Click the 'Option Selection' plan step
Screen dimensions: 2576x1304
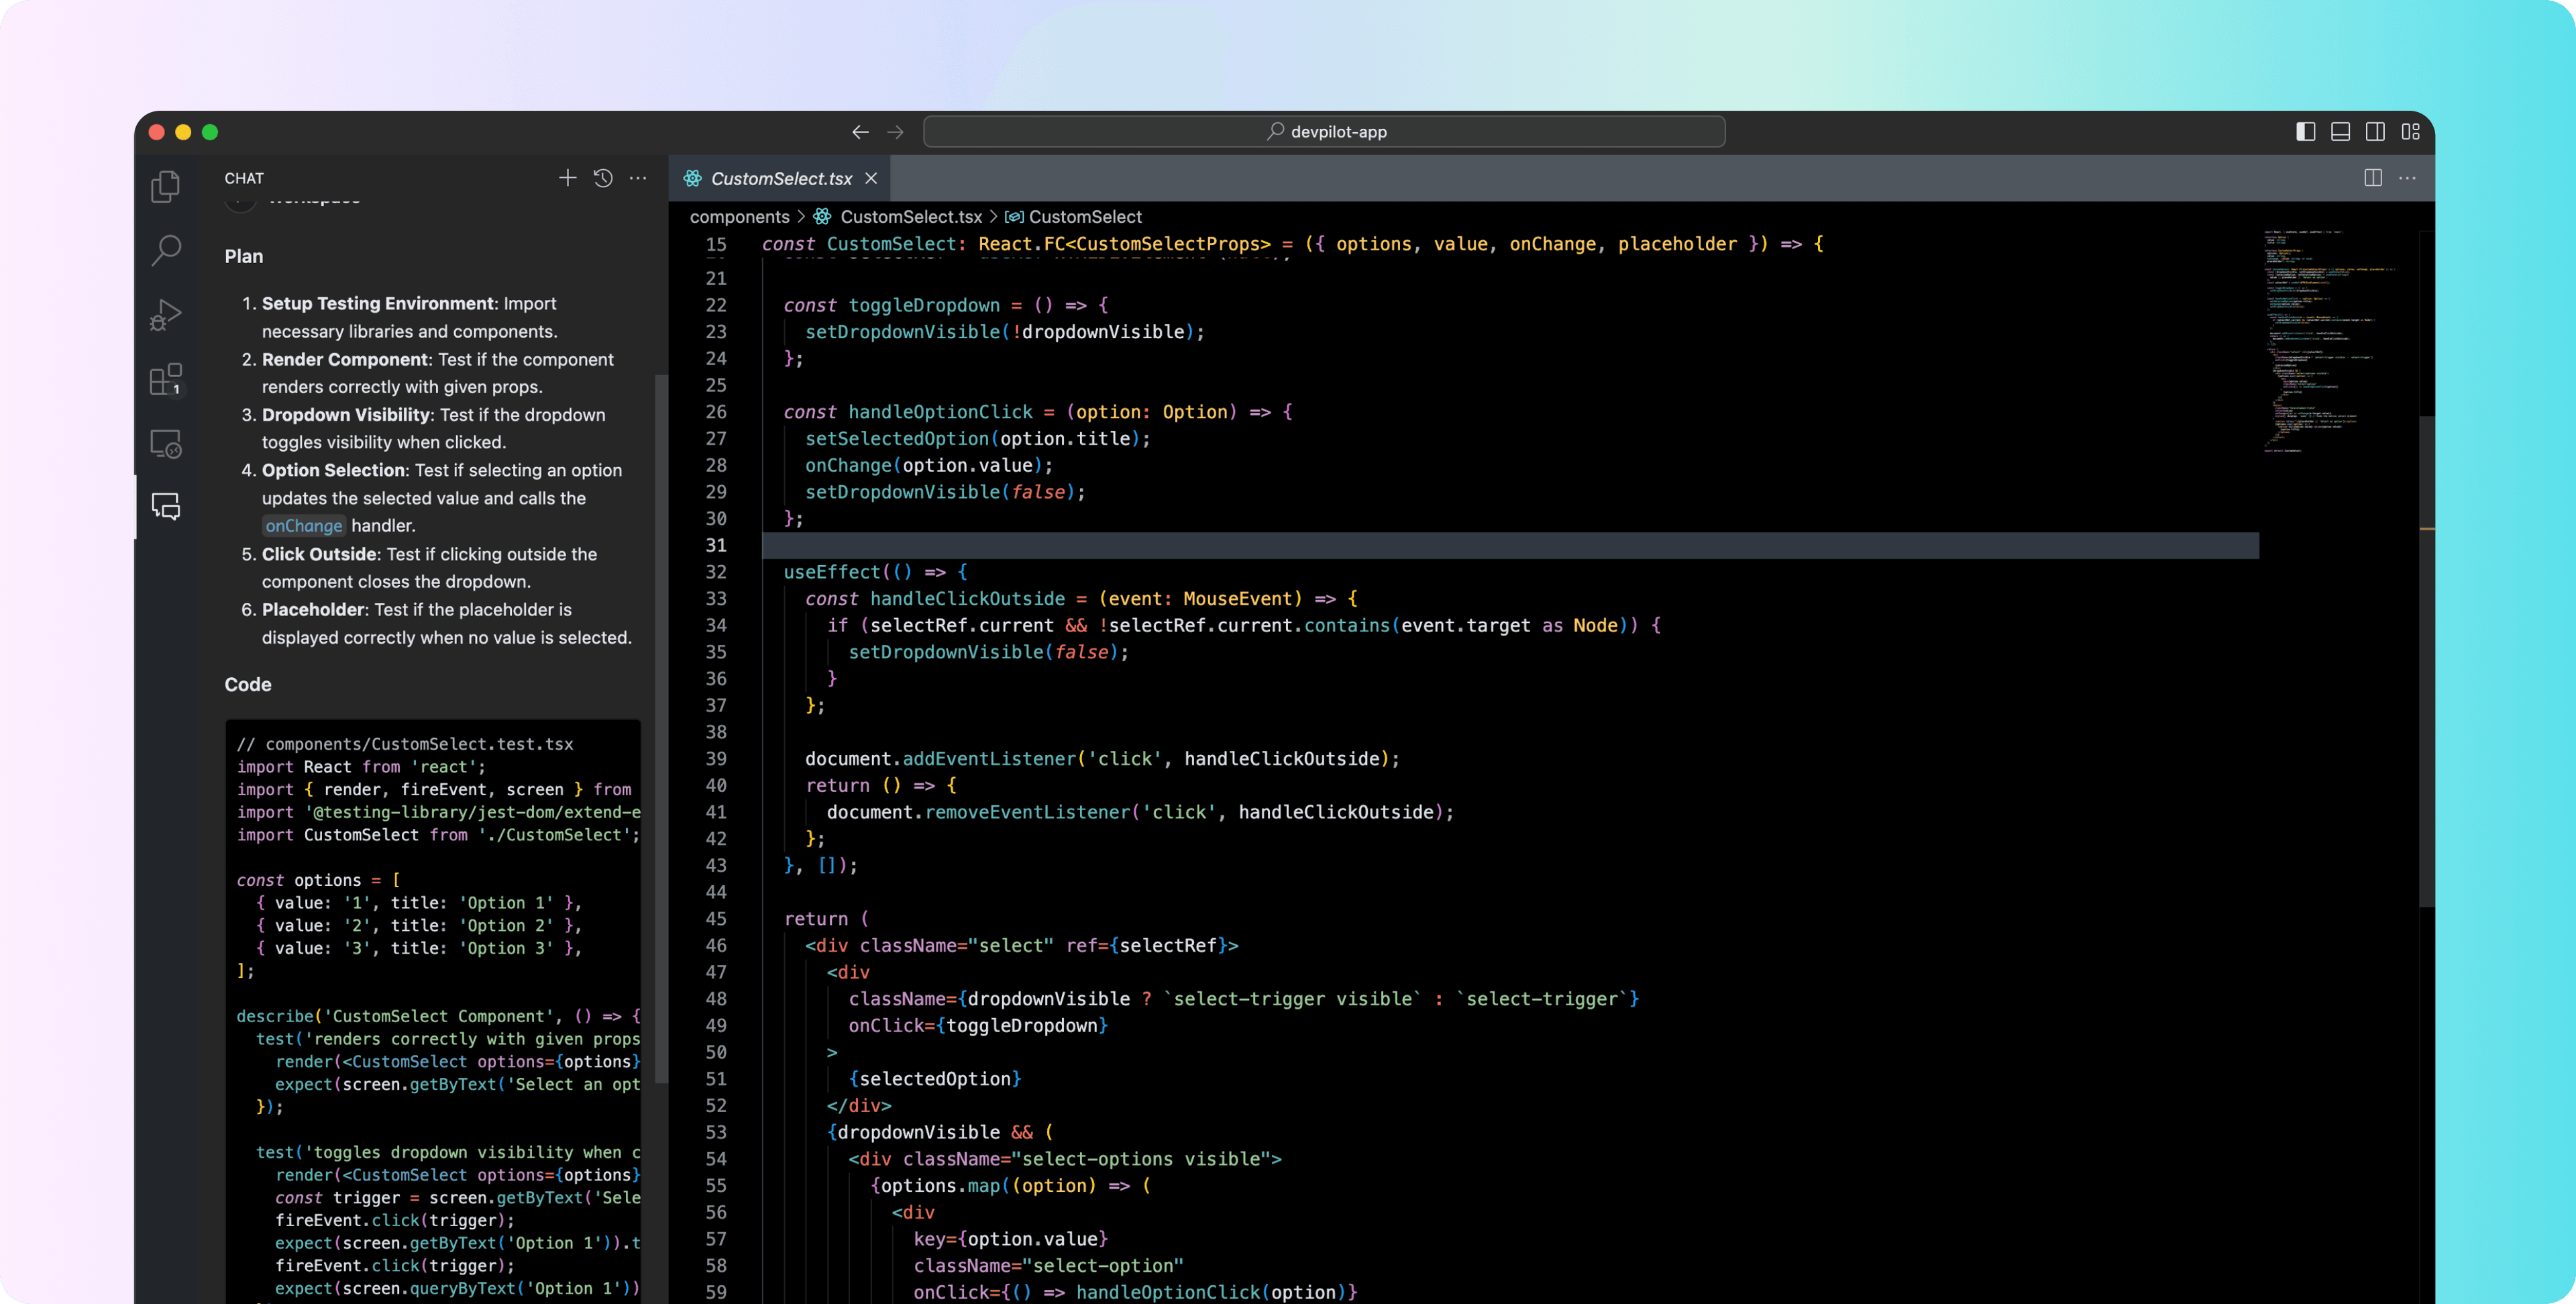(x=334, y=470)
